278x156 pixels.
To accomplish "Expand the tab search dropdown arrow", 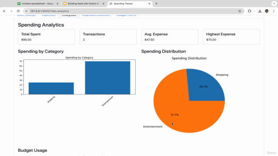I will click(x=274, y=3).
